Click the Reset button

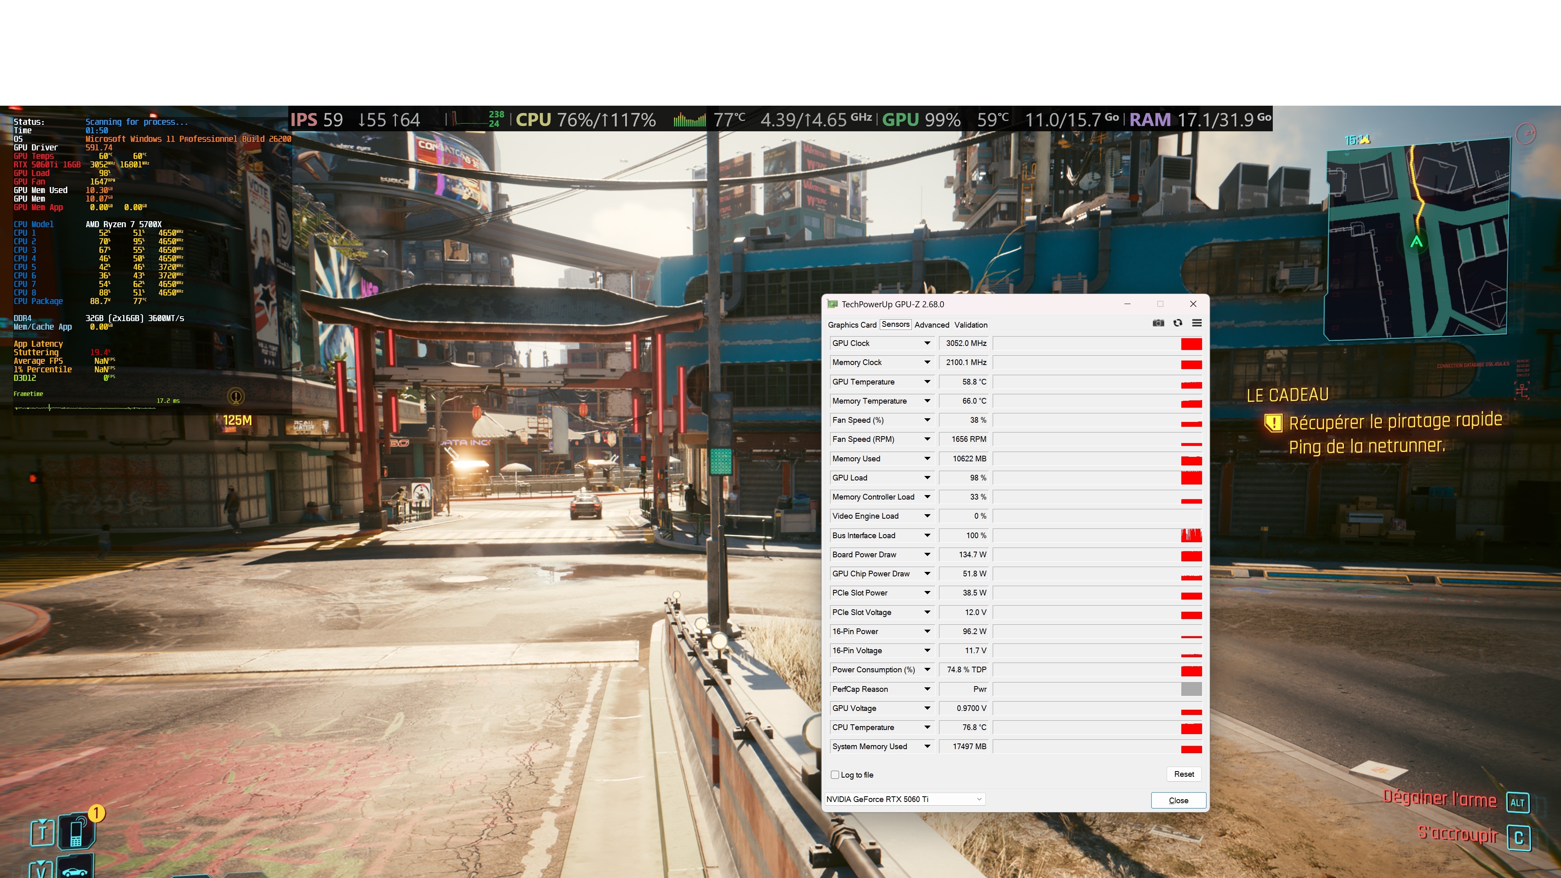tap(1183, 774)
